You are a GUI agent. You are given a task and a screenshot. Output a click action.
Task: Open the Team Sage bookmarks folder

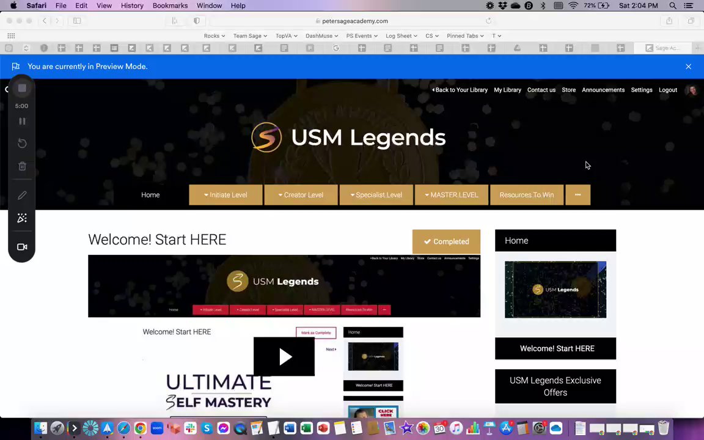[250, 36]
